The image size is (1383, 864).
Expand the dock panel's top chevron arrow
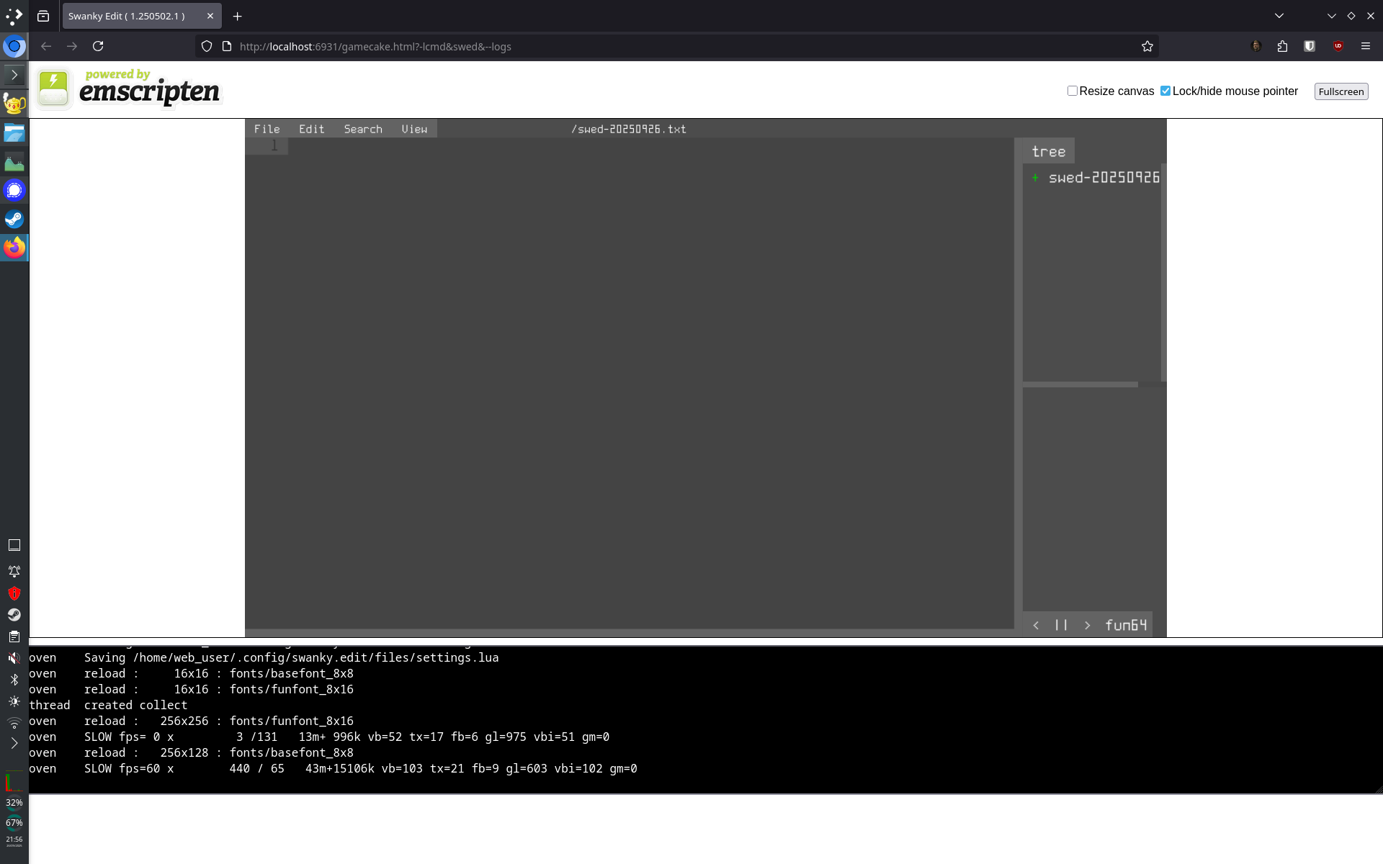(14, 75)
